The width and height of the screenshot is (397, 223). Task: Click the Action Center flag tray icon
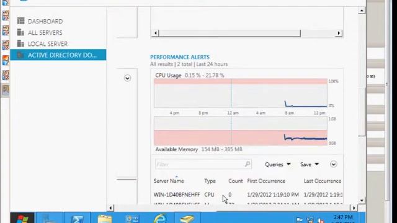pyautogui.click(x=300, y=220)
